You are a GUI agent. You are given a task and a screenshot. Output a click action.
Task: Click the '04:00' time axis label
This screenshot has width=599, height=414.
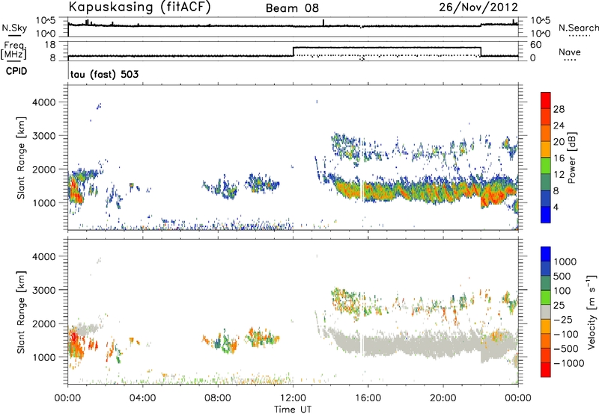pos(143,398)
